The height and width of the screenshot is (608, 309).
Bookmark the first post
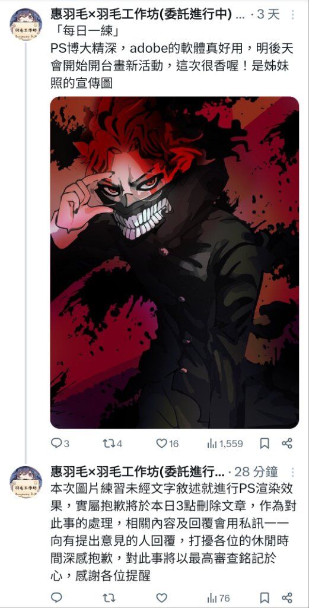point(265,443)
